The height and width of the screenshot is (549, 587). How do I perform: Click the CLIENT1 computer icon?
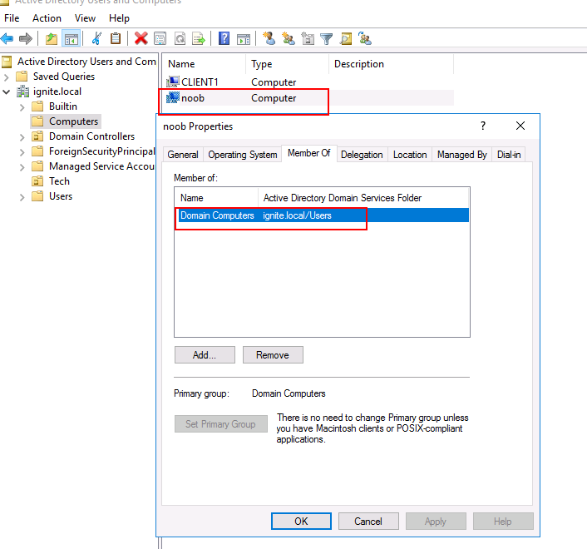173,82
